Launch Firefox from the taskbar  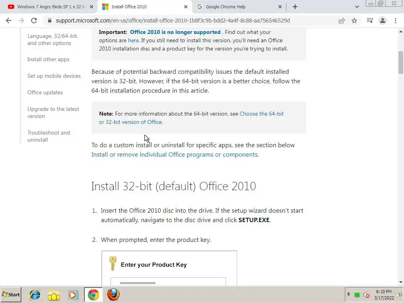(x=113, y=295)
